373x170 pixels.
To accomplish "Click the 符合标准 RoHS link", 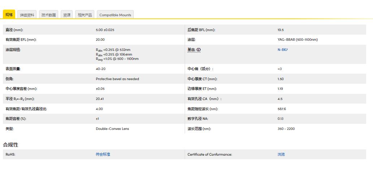I will (x=103, y=154).
